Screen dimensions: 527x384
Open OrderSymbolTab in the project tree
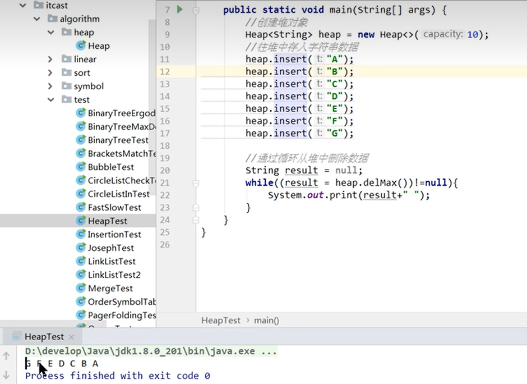[122, 301]
